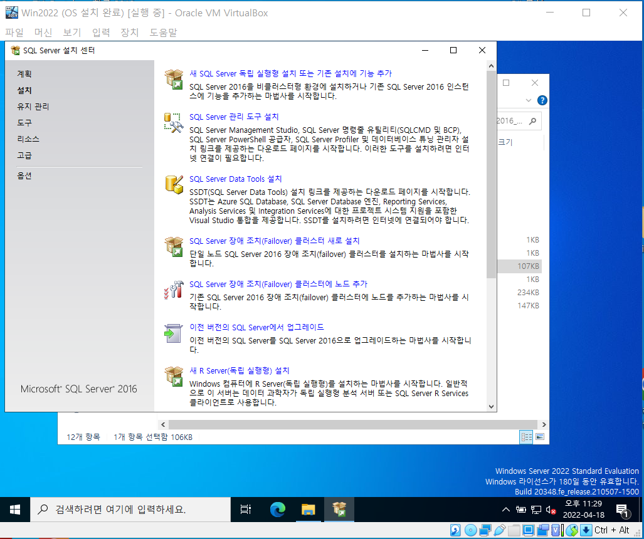The height and width of the screenshot is (539, 644).
Task: Click link 장애 조치(Failover) 클러스터 새로 설치
Action: click(x=275, y=241)
